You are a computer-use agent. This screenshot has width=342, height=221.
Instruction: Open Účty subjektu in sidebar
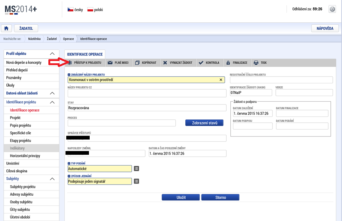(x=31, y=209)
